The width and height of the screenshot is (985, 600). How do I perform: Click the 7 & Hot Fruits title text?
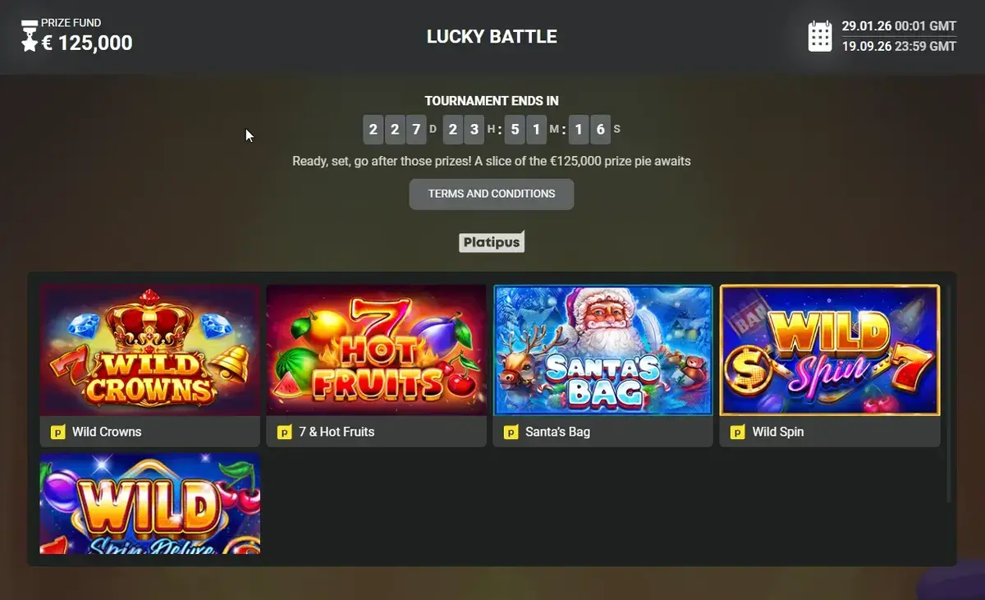(337, 432)
